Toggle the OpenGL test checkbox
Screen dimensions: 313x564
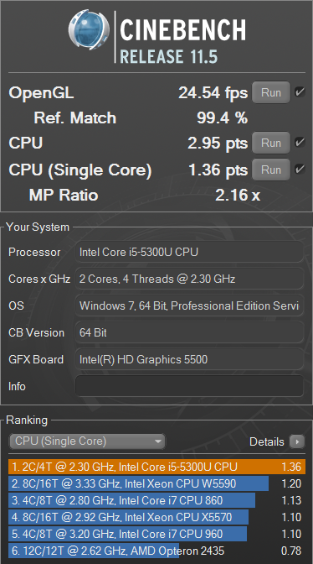click(x=300, y=92)
